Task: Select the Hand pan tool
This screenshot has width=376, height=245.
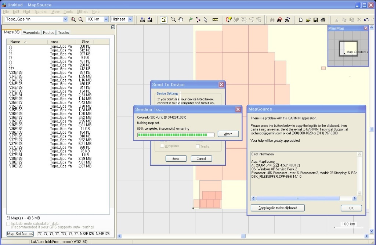Action: 181,20
